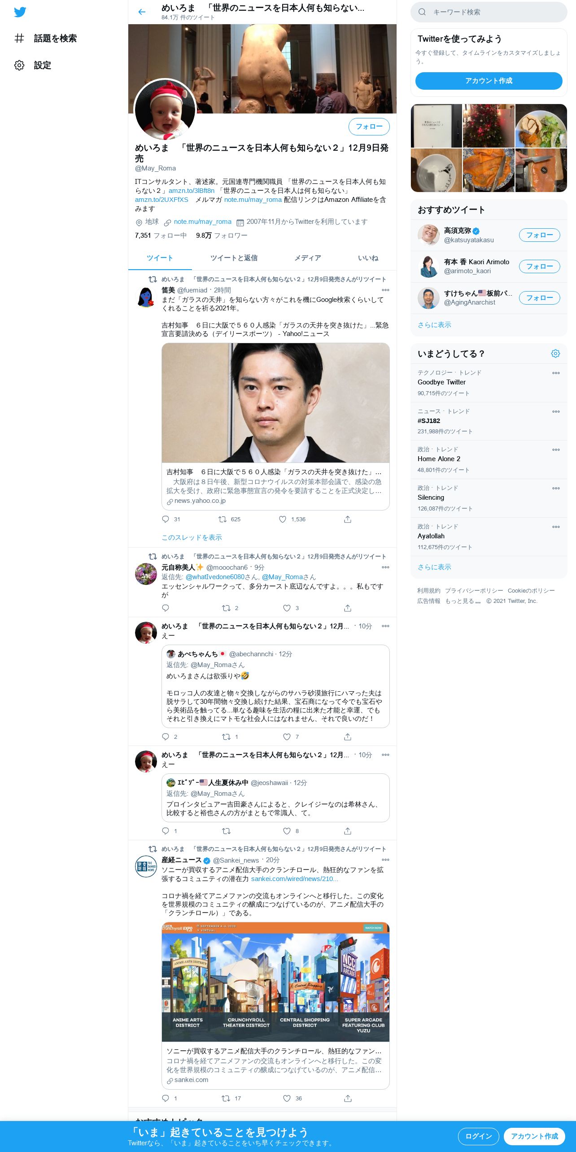Click the Twitter bird logo
This screenshot has width=576, height=1152.
tap(20, 12)
